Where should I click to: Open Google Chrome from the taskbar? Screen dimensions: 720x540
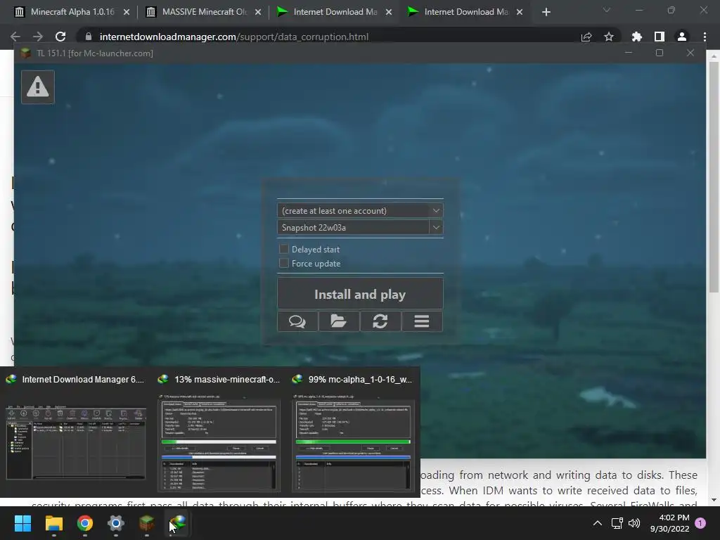85,523
